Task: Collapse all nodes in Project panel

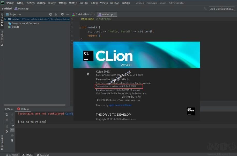Action: click(56, 14)
